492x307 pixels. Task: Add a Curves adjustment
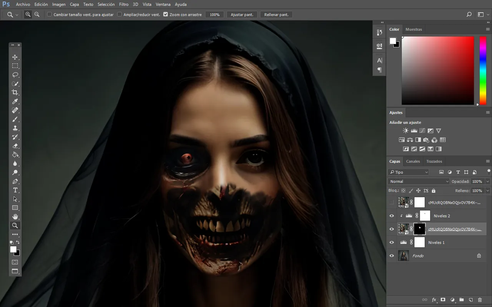pyautogui.click(x=422, y=131)
